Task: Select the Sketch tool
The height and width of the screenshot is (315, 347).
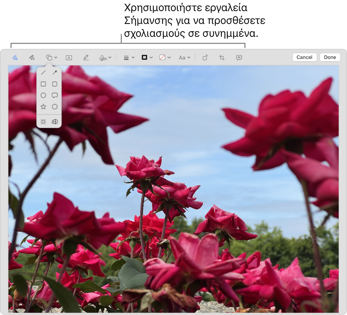Action: point(15,58)
